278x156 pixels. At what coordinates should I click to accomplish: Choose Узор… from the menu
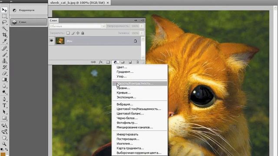click(x=122, y=76)
